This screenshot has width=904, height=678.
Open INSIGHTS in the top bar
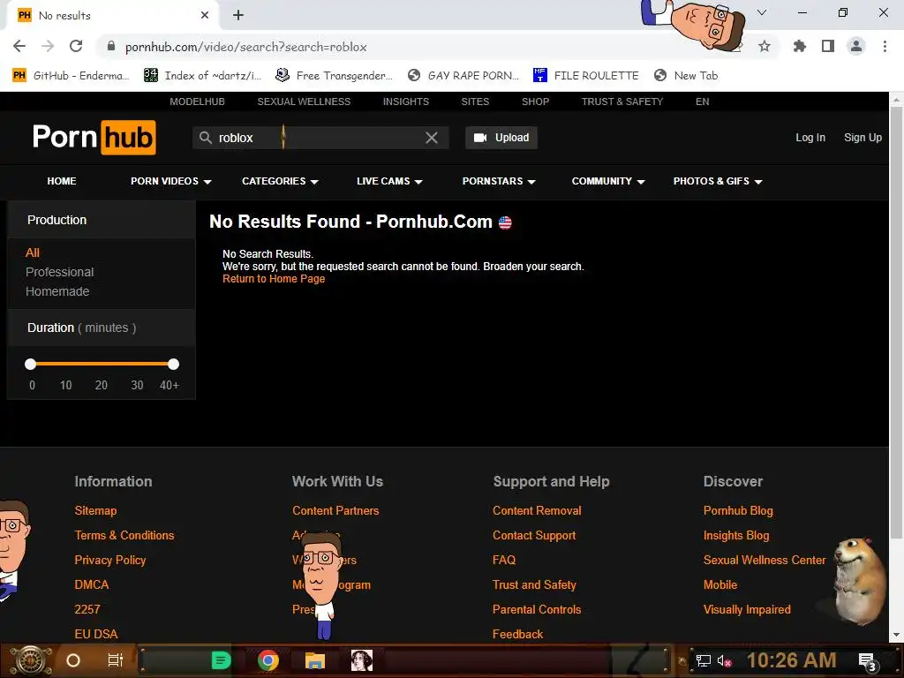pyautogui.click(x=406, y=102)
